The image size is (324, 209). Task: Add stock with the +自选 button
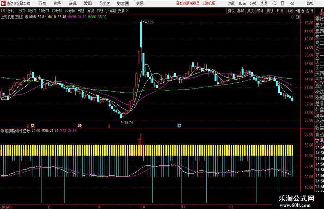(x=299, y=11)
